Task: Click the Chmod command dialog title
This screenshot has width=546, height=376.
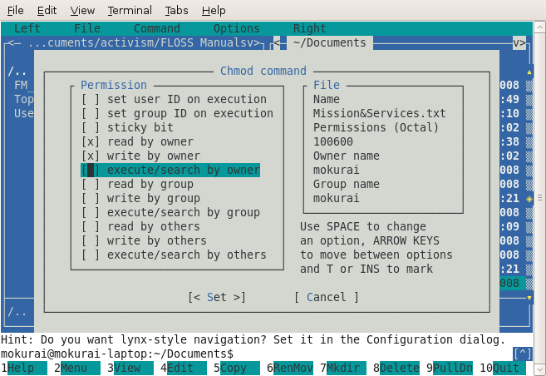Action: point(263,71)
